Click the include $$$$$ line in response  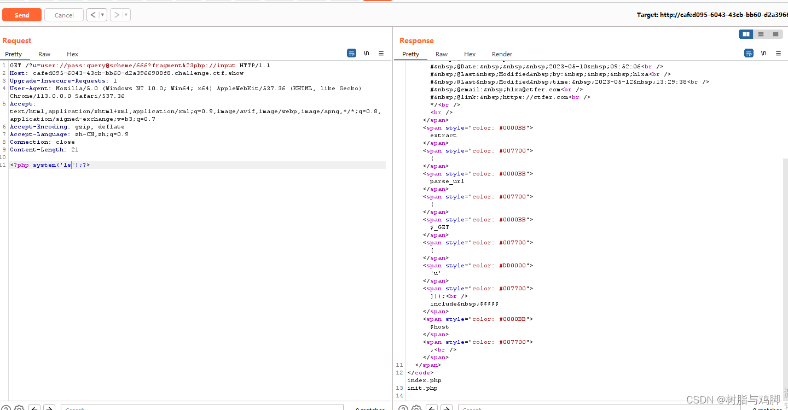tap(465, 304)
